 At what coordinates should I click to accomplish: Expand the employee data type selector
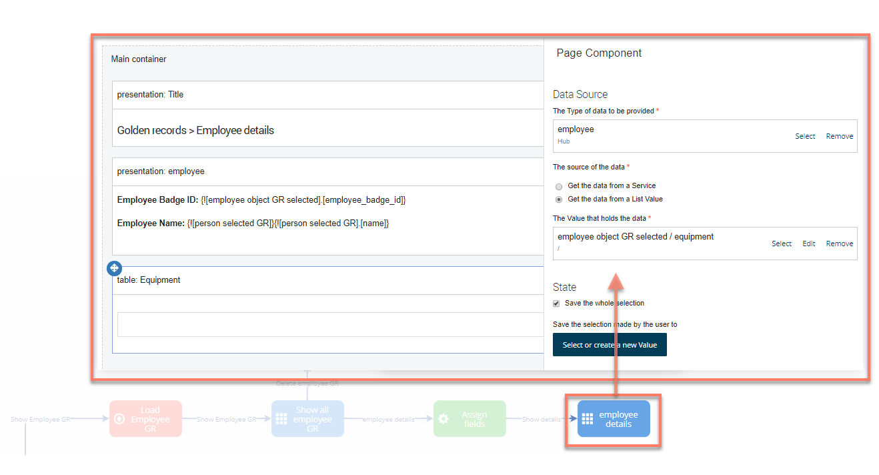click(805, 136)
